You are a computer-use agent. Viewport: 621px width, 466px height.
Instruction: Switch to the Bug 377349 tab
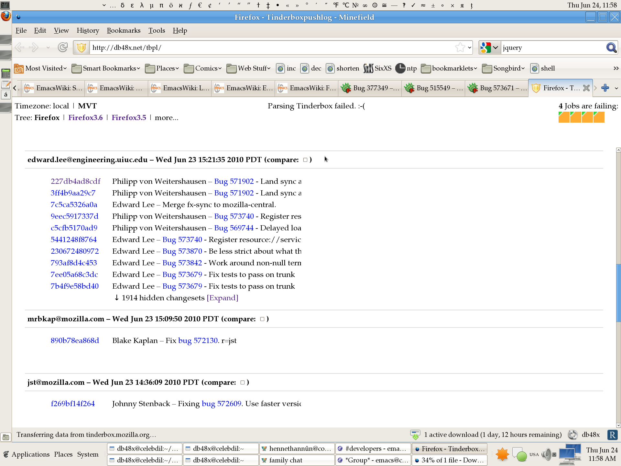point(370,88)
